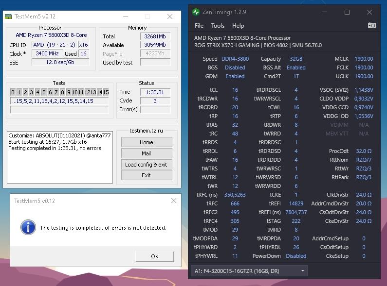The image size is (387, 286).
Task: Click test number 15 box in Tests
Action: tap(106, 92)
